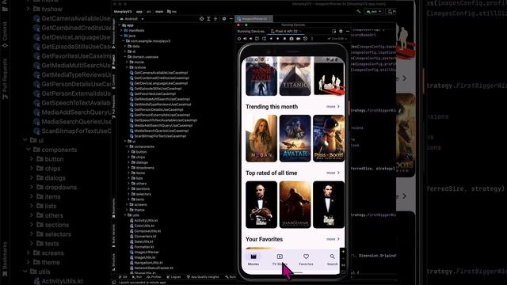Image resolution: width=507 pixels, height=285 pixels.
Task: Expand the screens package in project tree
Action: pyautogui.click(x=128, y=204)
